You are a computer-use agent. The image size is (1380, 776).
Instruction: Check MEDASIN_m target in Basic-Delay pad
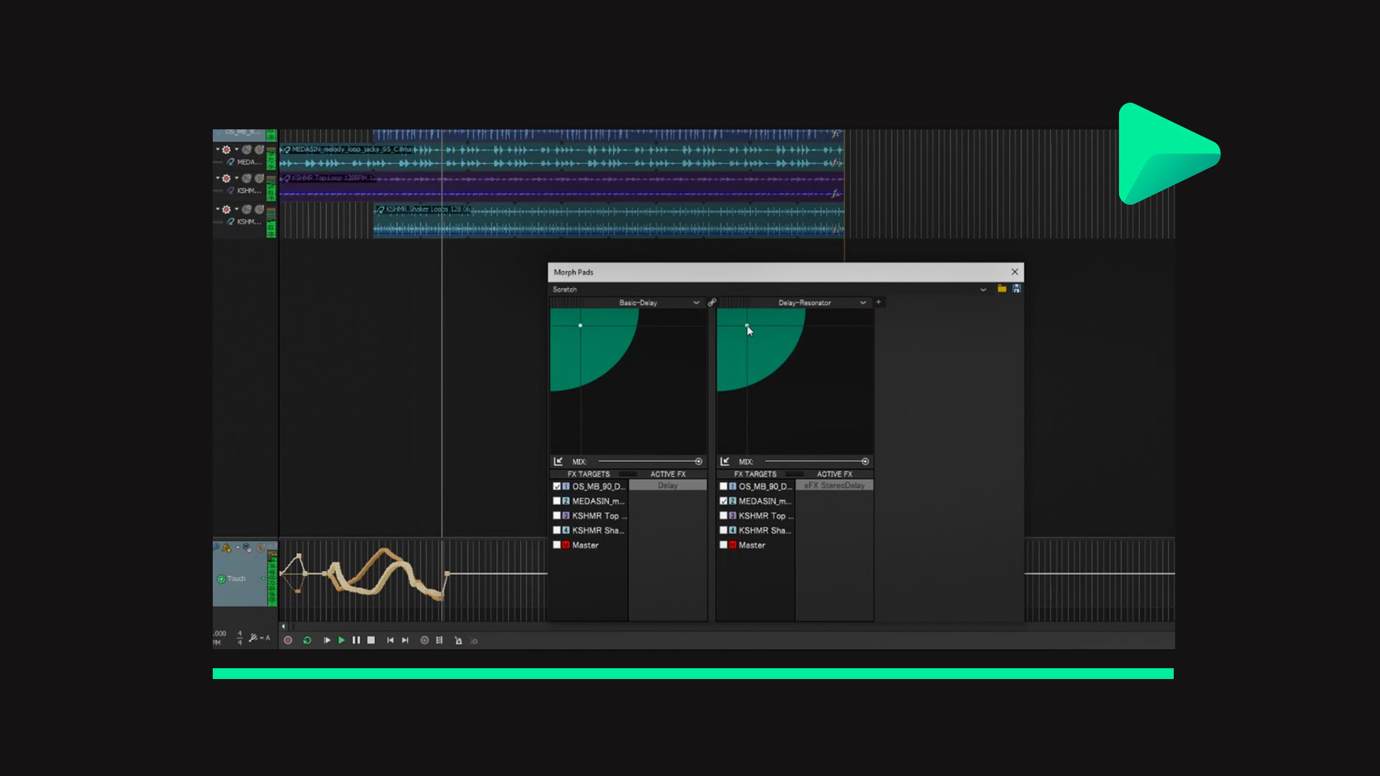(556, 501)
